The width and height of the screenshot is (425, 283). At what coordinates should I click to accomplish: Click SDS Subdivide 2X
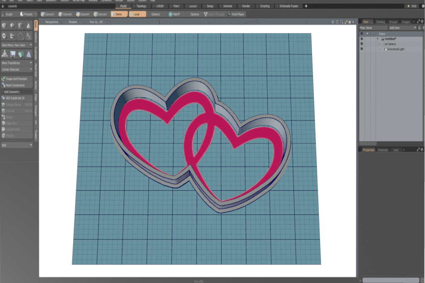click(17, 98)
